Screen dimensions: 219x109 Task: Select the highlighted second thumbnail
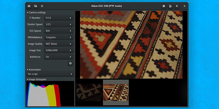(x=116, y=92)
